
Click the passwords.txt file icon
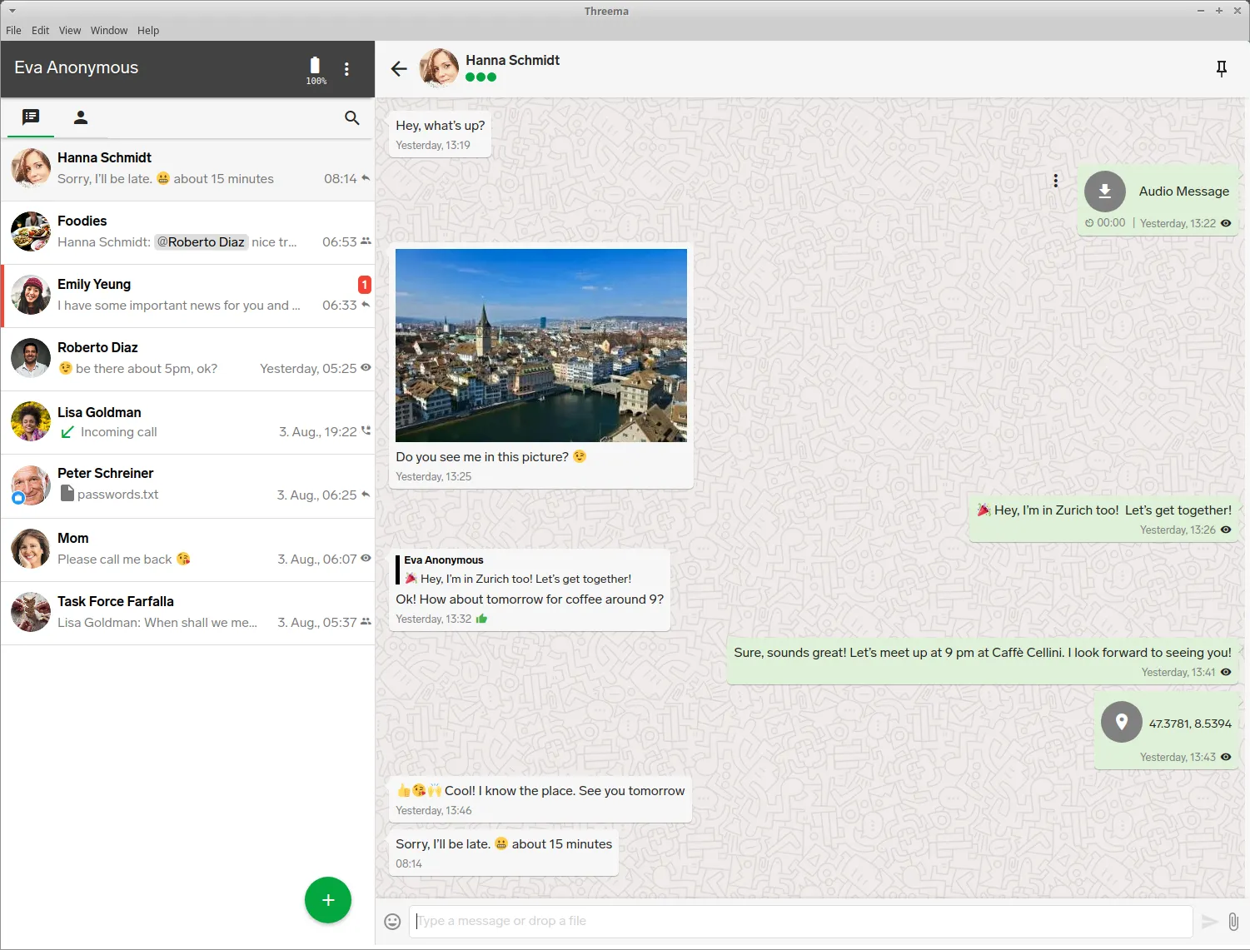[67, 494]
